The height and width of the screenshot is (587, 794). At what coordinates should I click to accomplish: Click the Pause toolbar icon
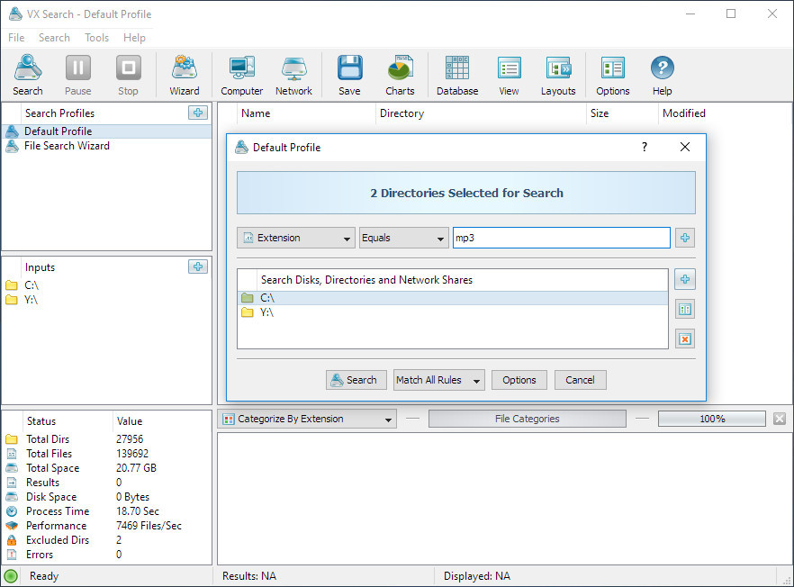click(78, 75)
